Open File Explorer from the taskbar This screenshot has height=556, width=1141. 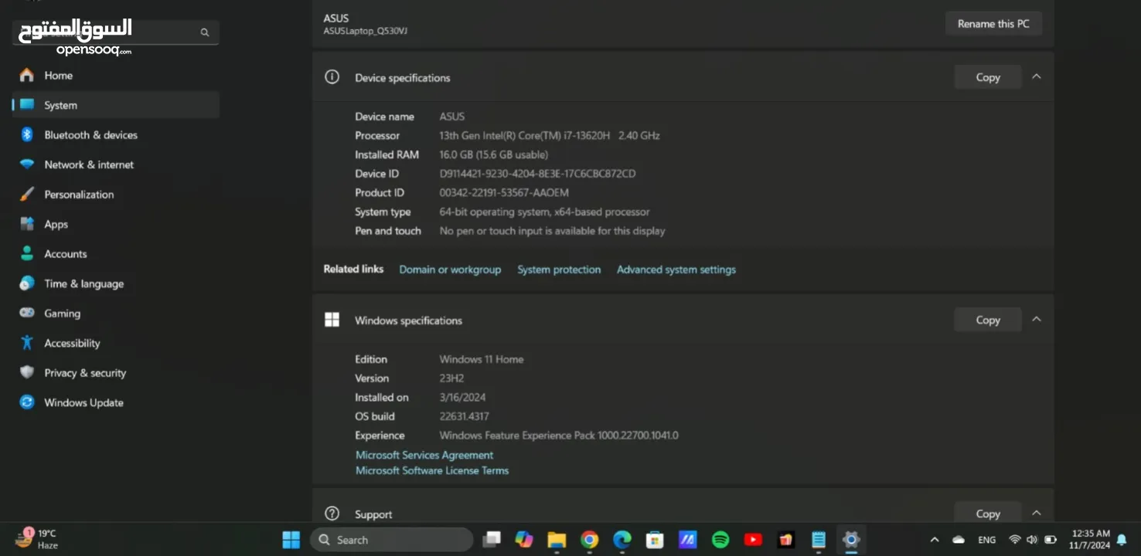[x=557, y=540]
